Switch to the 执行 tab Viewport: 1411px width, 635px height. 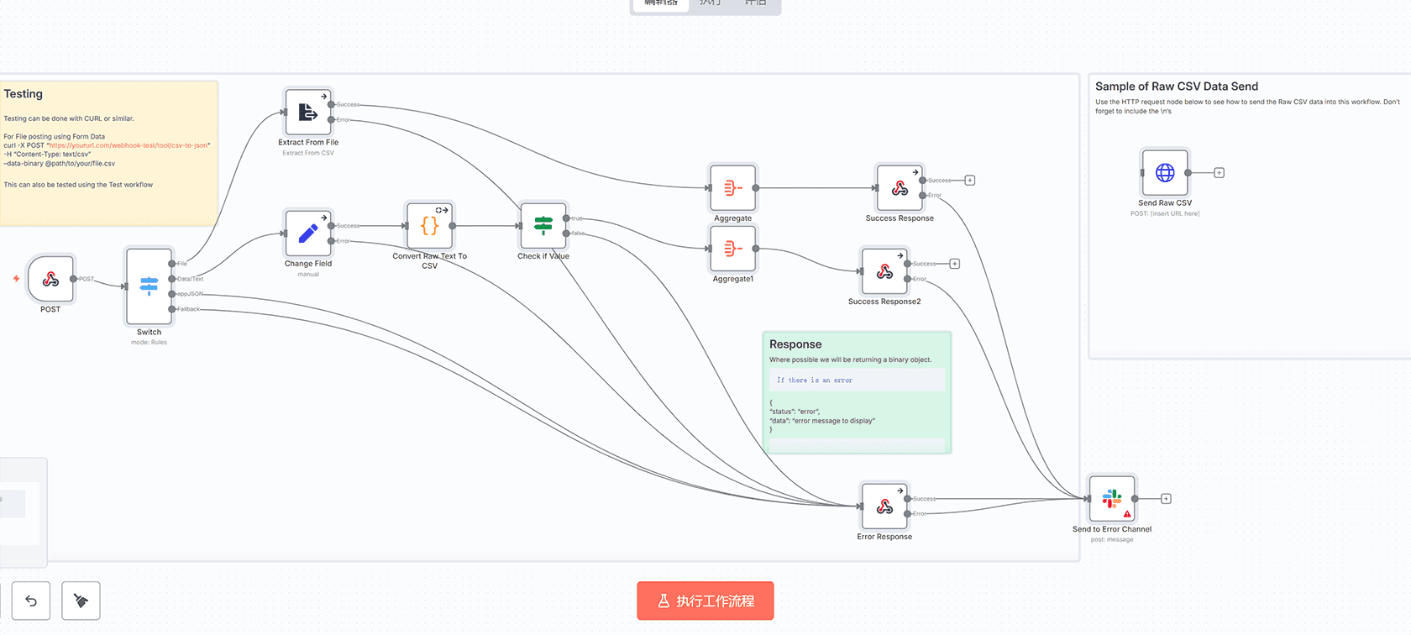pos(710,3)
